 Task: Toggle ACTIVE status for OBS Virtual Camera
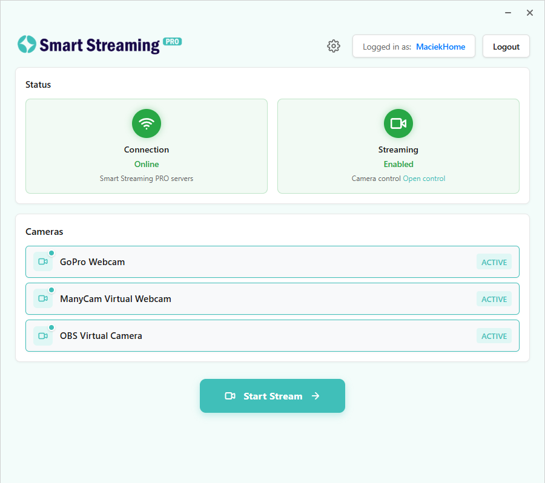(494, 336)
